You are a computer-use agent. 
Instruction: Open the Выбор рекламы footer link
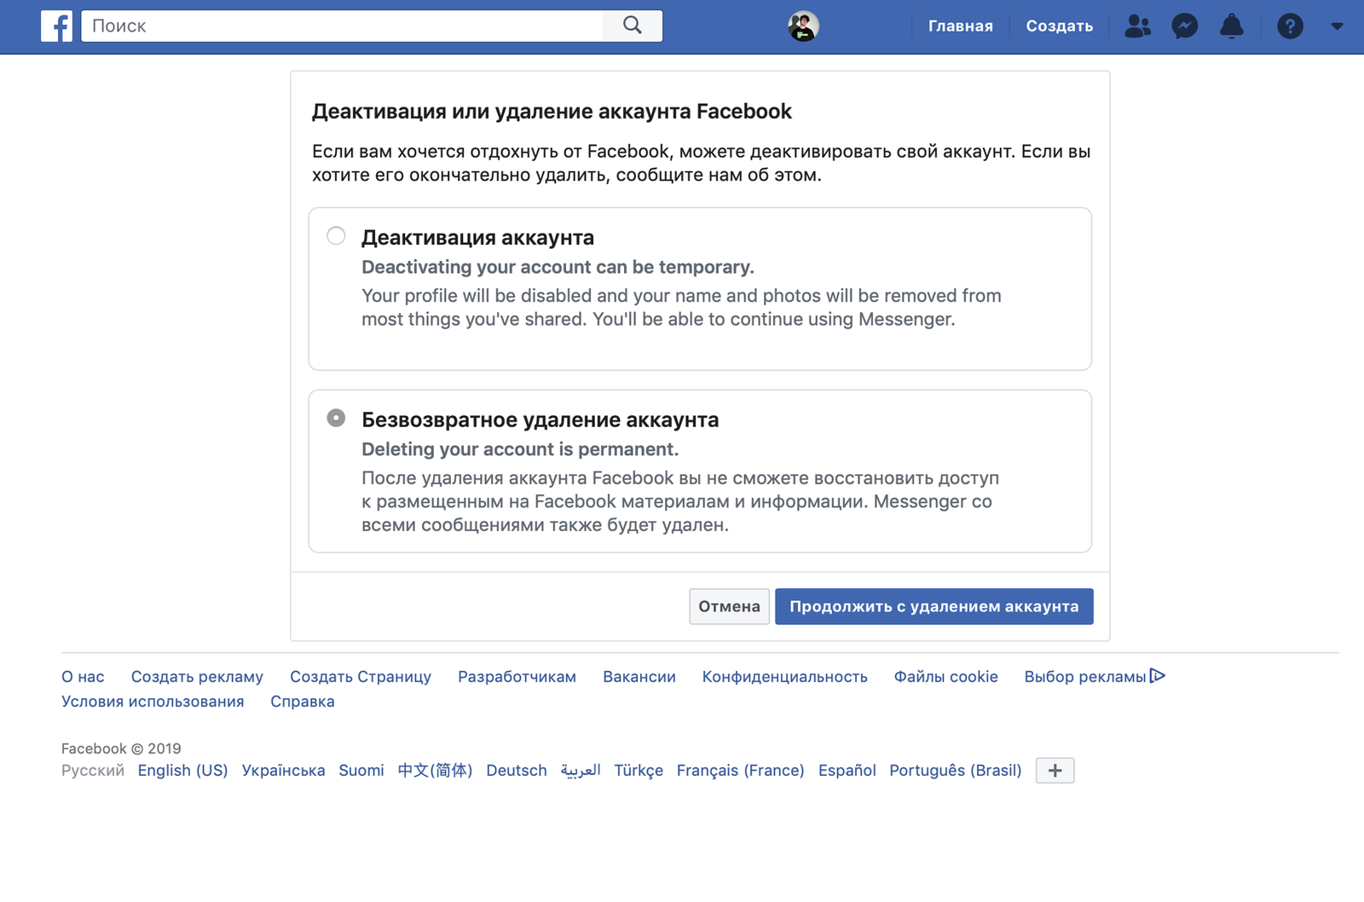[1084, 676]
